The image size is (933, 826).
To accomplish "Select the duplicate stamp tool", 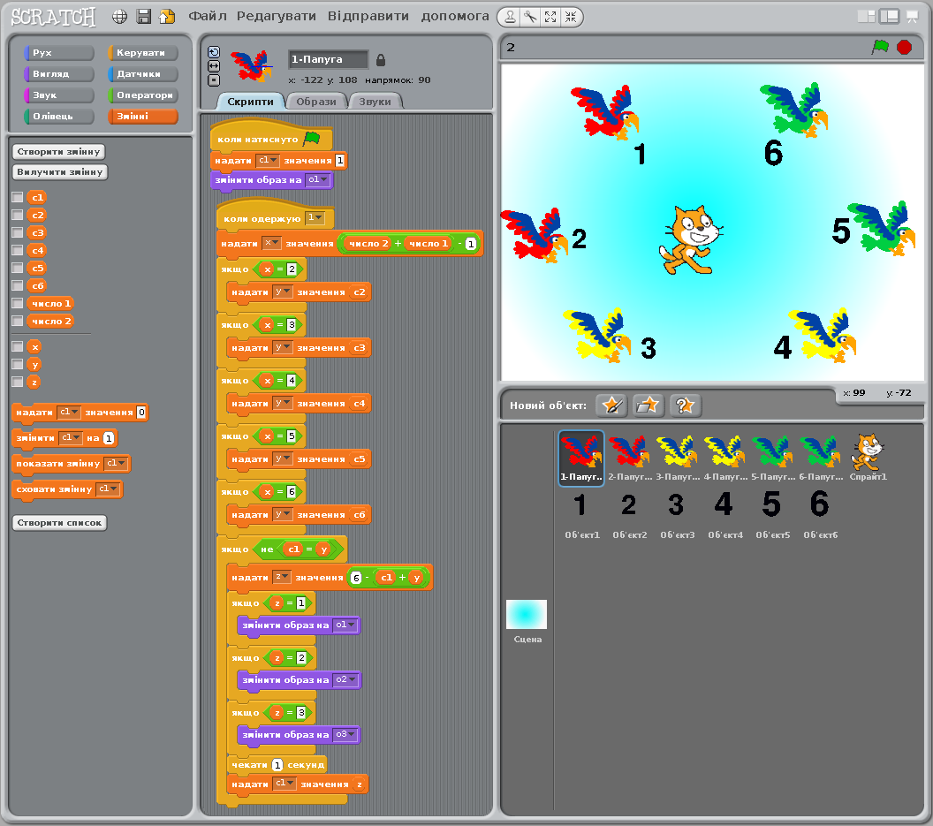I will tap(510, 17).
